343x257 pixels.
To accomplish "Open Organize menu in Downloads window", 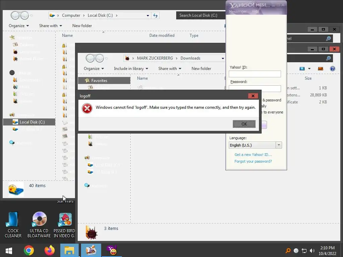I will 94,68.
